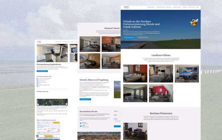Click the Ferienwohnung Seepferdchen heading
Screen dimensions: 222x140
tap(49, 64)
